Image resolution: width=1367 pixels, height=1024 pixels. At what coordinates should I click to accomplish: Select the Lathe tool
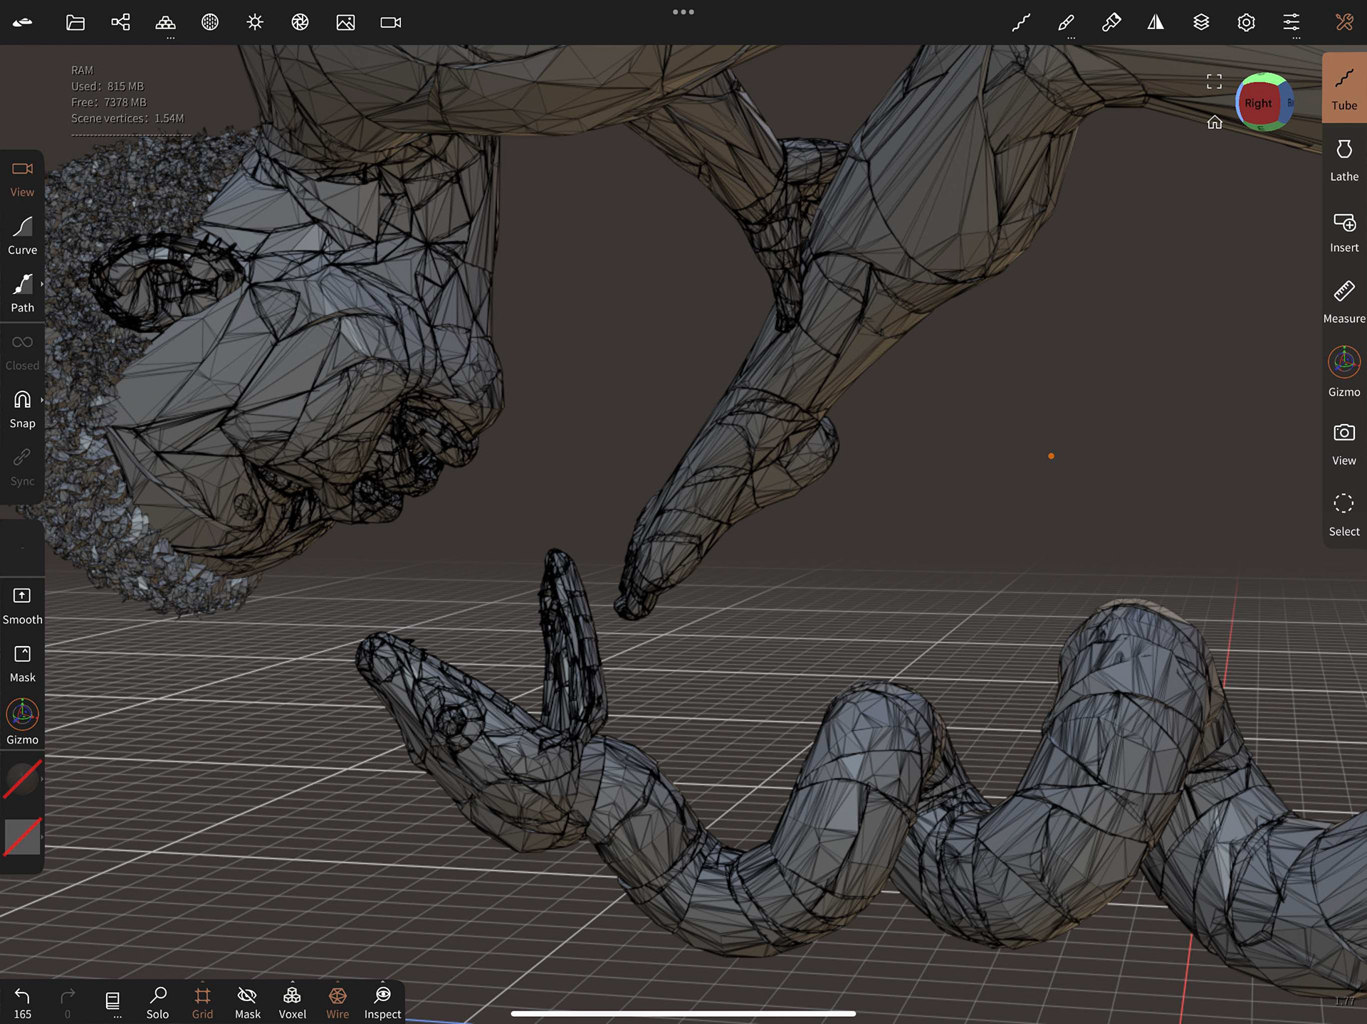pyautogui.click(x=1344, y=160)
